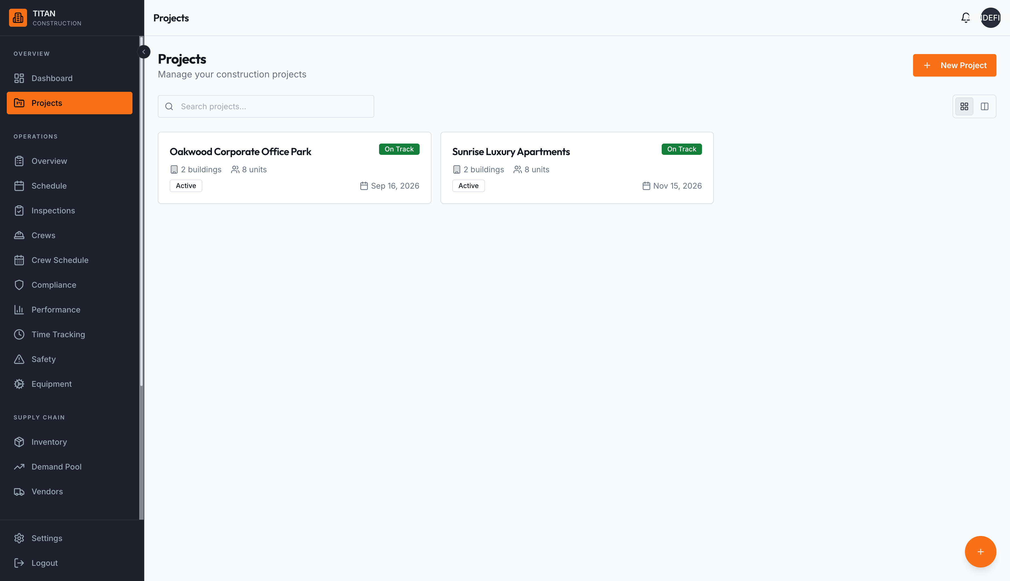The width and height of the screenshot is (1010, 581).
Task: Focus the Search projects input field
Action: point(265,106)
